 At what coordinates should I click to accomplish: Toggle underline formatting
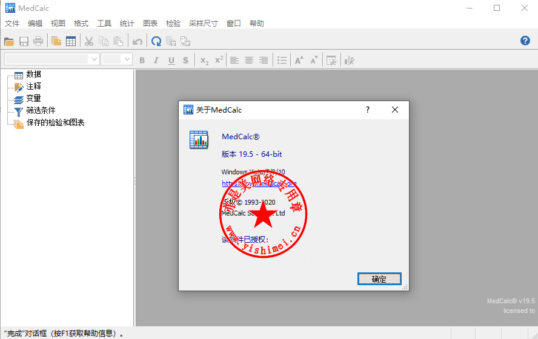coord(171,61)
